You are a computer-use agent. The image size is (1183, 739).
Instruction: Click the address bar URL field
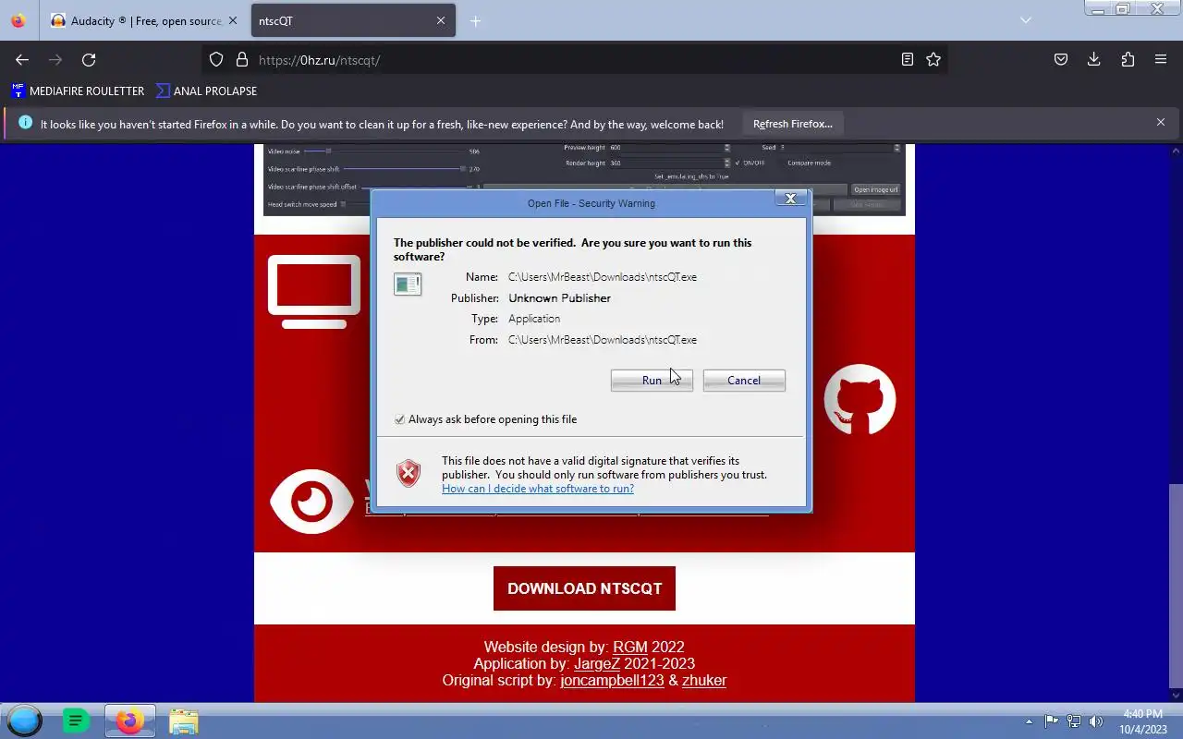pos(573,59)
